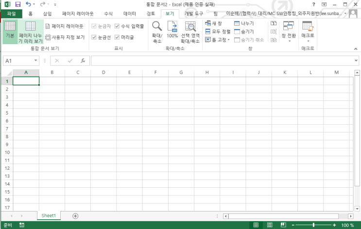Open Excel Help question mark
Image resolution: width=361 pixels, height=229 pixels.
click(313, 4)
